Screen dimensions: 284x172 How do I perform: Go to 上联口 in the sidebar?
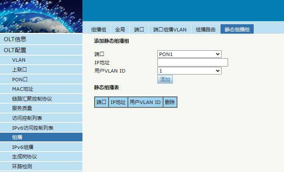(41, 70)
